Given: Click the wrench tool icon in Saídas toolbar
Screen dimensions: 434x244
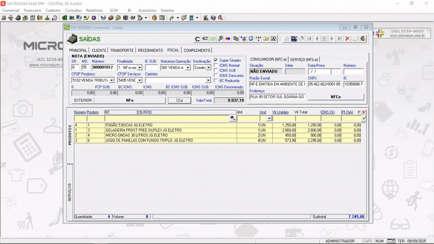Looking at the screenshot, I should pos(220,39).
